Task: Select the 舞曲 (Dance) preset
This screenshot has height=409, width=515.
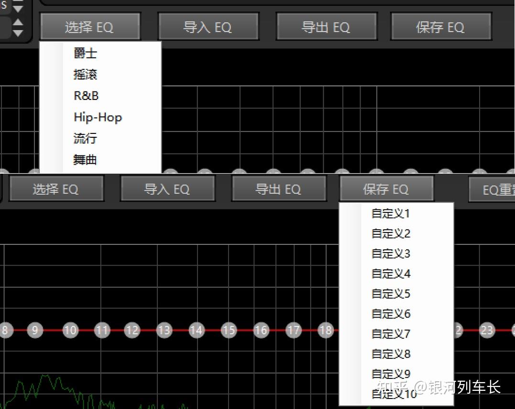Action: 85,160
